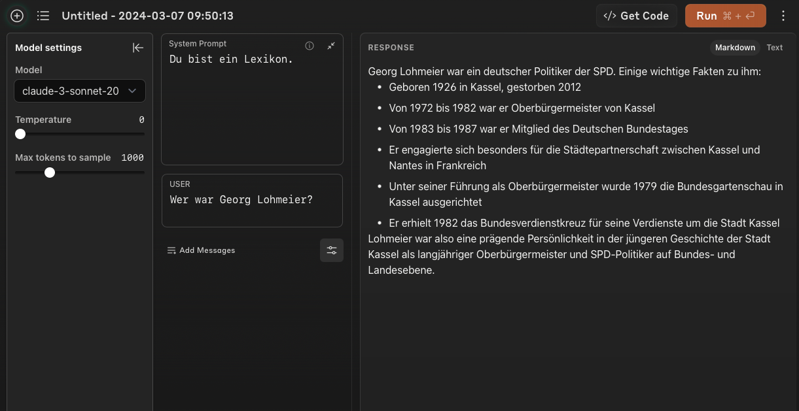This screenshot has width=799, height=411.
Task: Switch response view to Markdown
Action: tap(735, 48)
